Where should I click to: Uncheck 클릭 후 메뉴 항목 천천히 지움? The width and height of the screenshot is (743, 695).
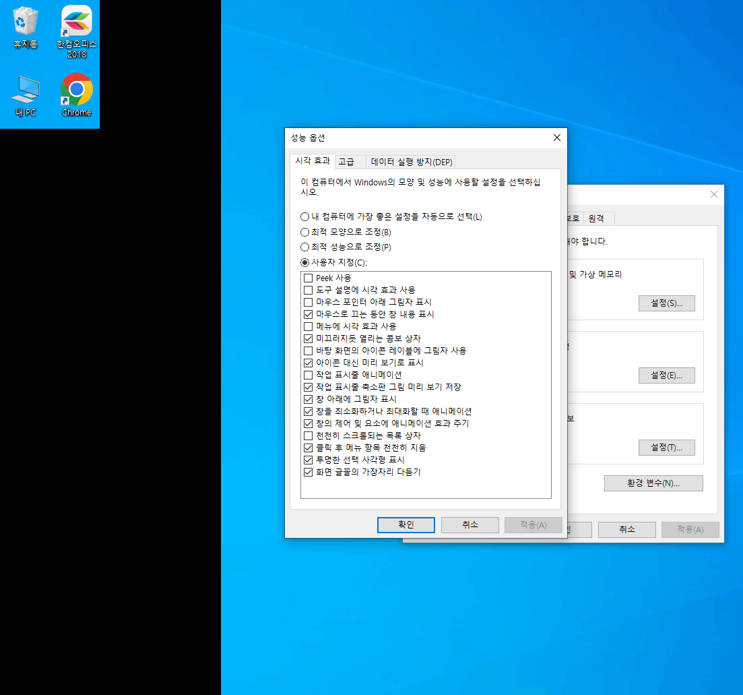click(308, 448)
